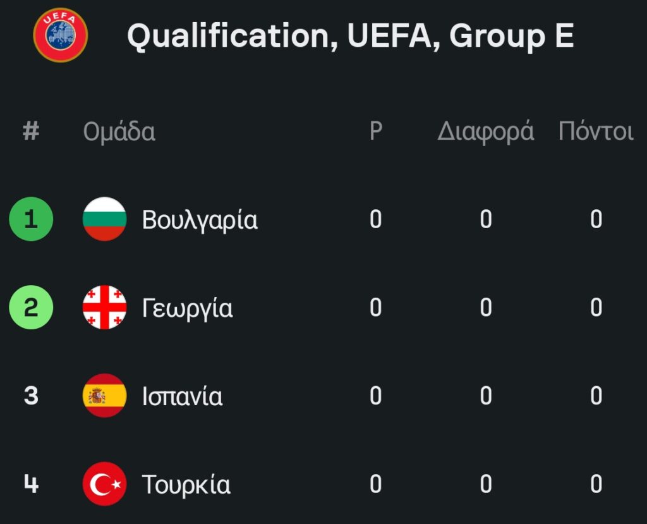Click the Qualification, UEFA, Group E title

pyautogui.click(x=350, y=36)
